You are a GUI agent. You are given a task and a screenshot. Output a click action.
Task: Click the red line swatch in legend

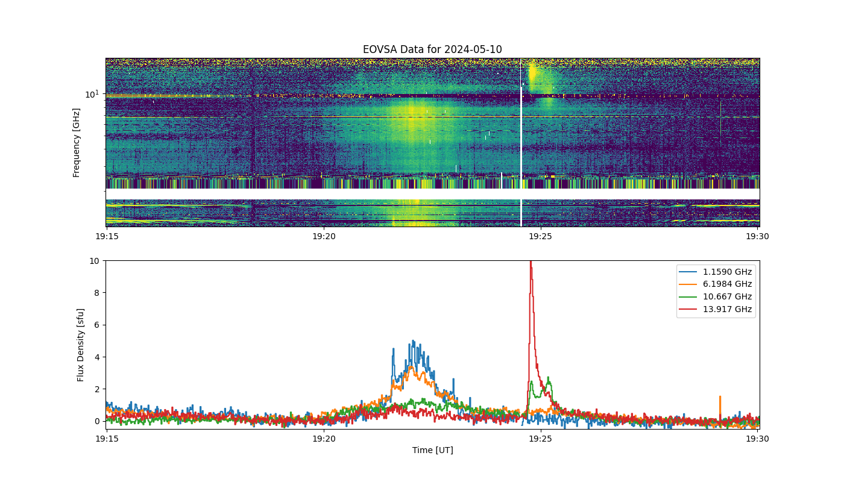[690, 310]
